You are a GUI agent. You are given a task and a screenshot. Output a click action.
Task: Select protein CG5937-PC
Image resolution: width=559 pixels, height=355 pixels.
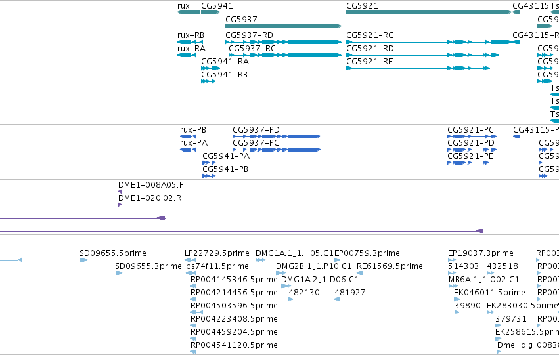(277, 150)
